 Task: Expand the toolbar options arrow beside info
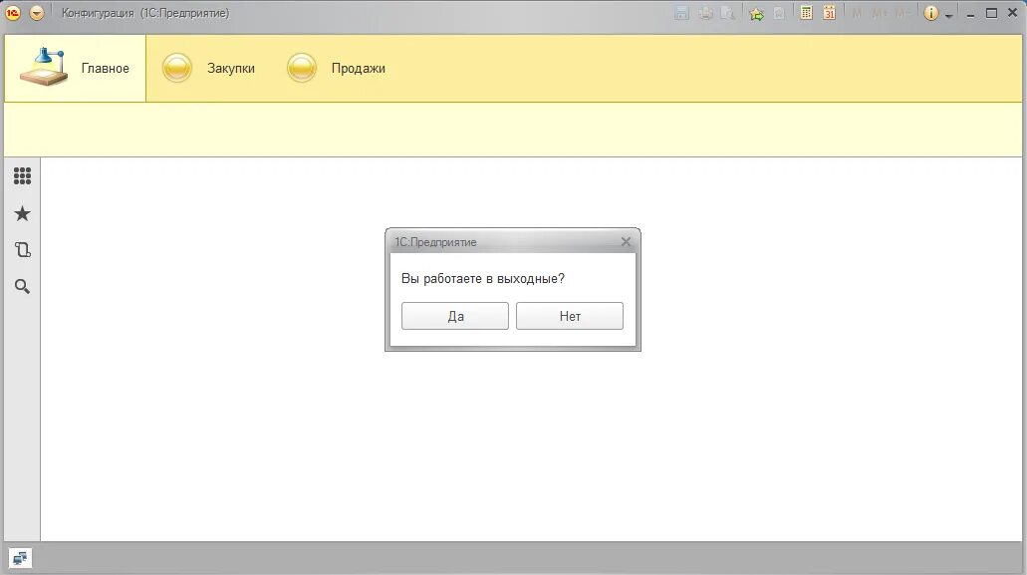coord(949,16)
